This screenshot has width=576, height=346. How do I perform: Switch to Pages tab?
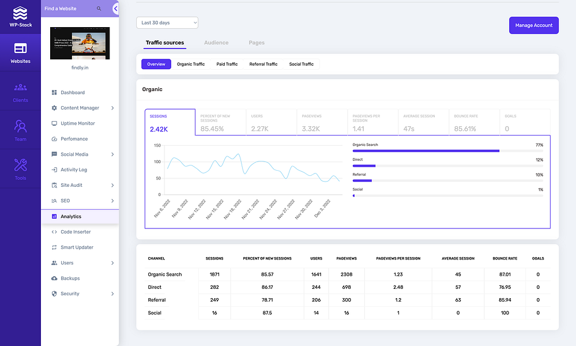tap(257, 43)
